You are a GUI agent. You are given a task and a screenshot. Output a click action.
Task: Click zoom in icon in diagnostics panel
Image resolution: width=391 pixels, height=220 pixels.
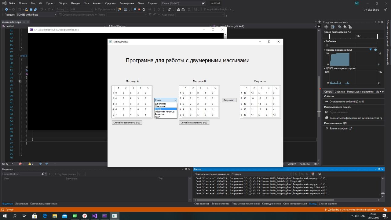(x=340, y=27)
